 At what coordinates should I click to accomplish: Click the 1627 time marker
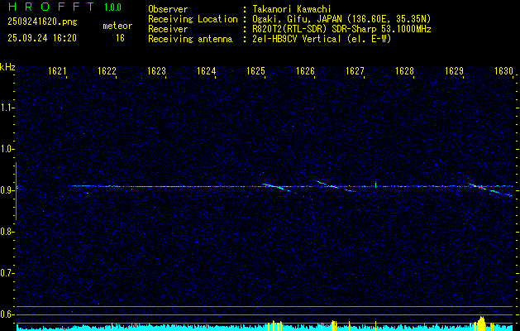(x=355, y=71)
